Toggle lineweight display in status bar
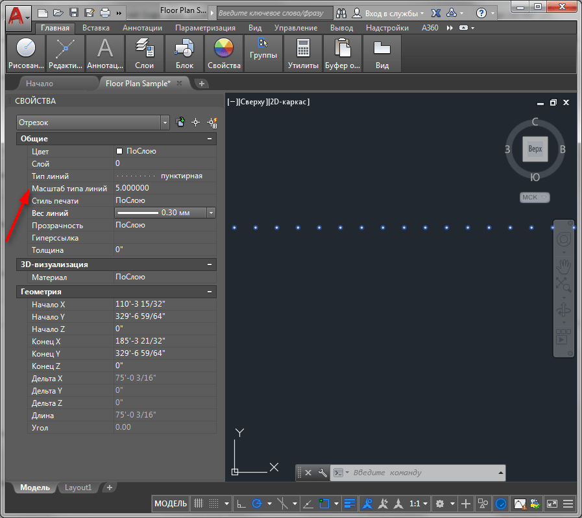Screen dimensions: 582x518 350,504
